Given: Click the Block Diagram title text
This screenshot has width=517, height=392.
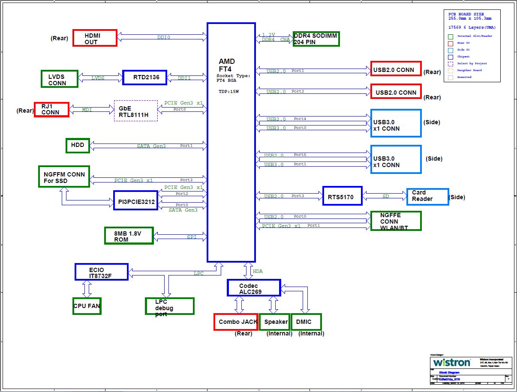Looking at the screenshot, I should [449, 373].
